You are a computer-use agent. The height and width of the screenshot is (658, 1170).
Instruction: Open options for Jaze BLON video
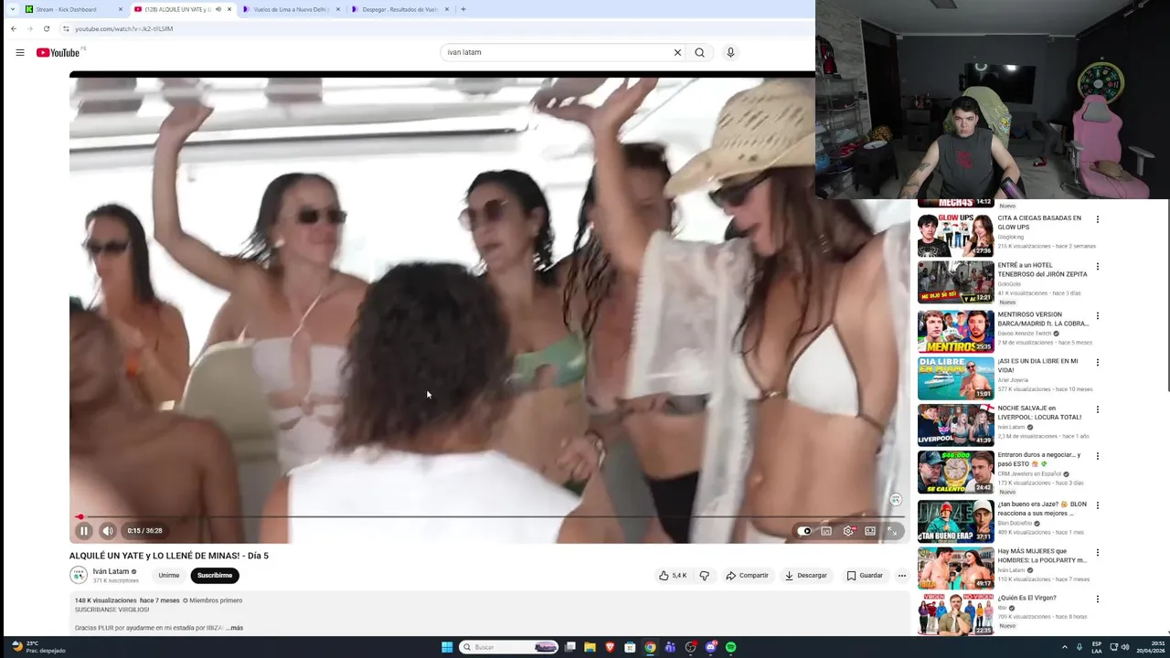[1097, 505]
